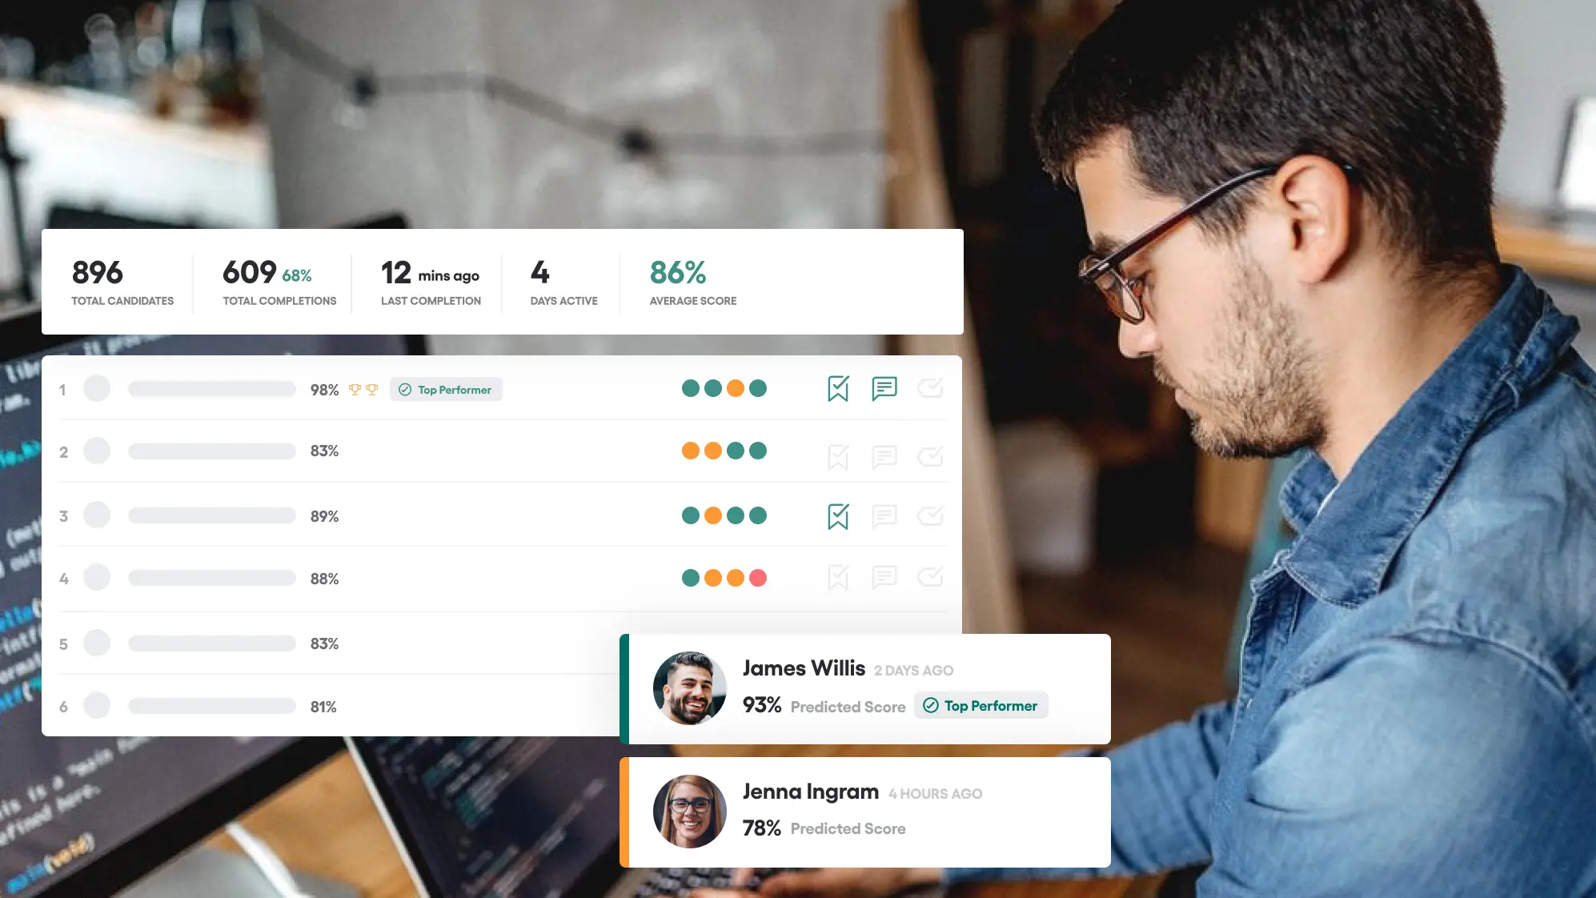Click the message icon for rank 3 candidate
The height and width of the screenshot is (898, 1596).
pos(884,515)
